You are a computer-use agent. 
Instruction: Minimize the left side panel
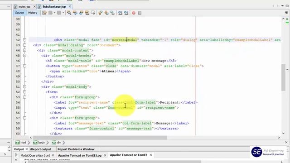pos(9,7)
